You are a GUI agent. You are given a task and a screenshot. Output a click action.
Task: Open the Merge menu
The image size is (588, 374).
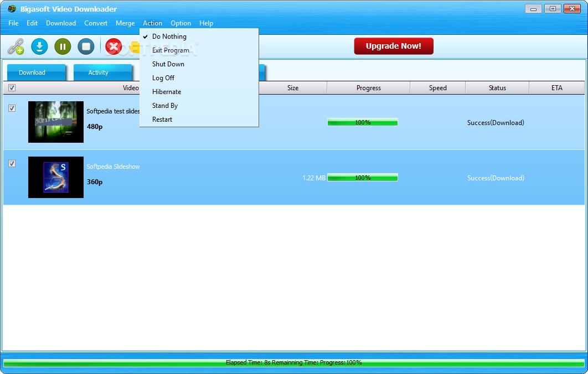125,23
